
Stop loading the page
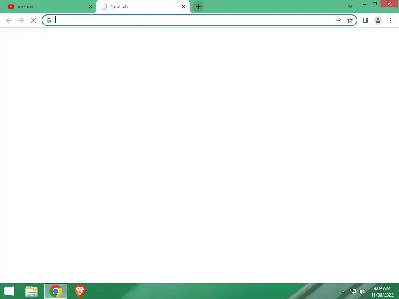34,20
